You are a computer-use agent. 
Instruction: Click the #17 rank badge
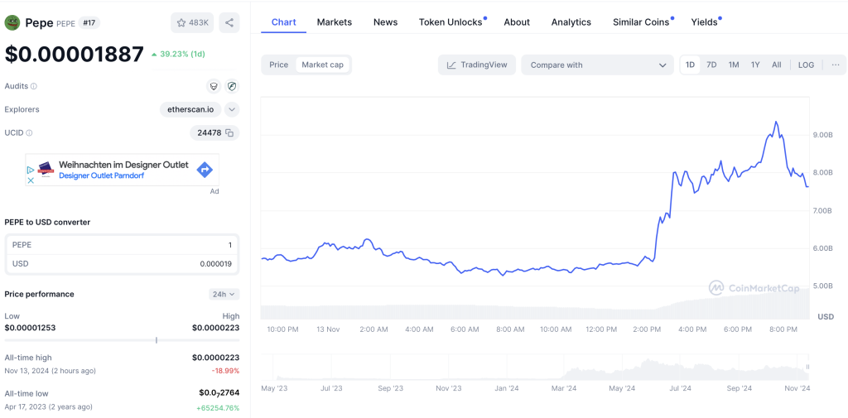coord(89,22)
